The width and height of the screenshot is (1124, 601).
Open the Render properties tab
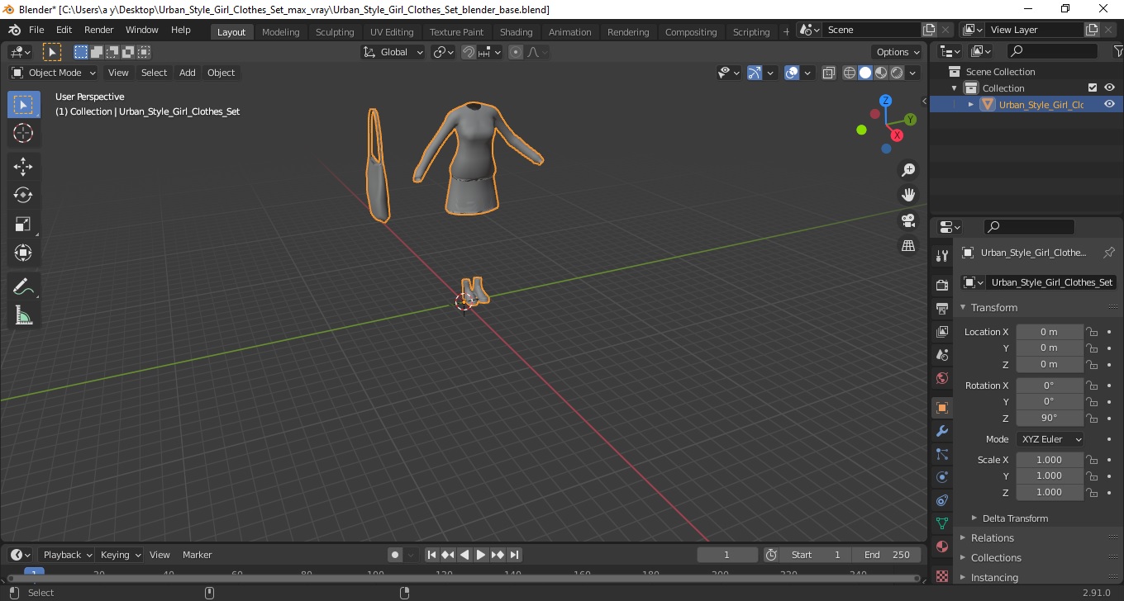click(942, 286)
